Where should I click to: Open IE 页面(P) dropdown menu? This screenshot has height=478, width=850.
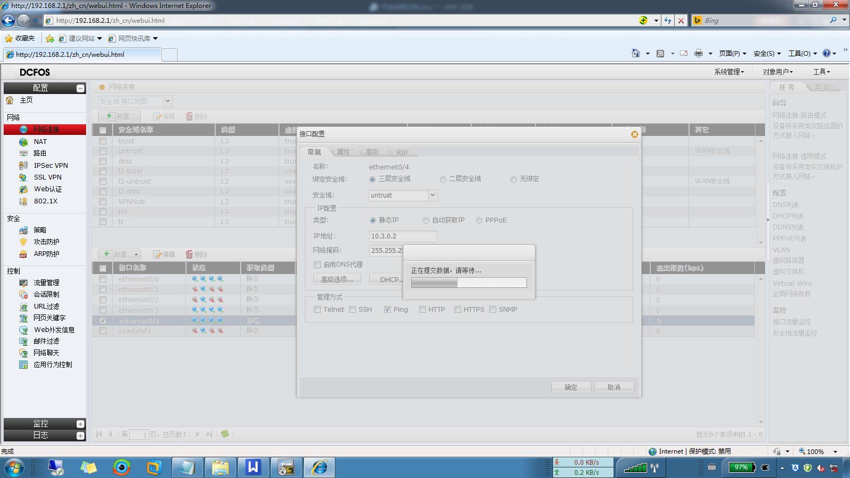click(x=733, y=53)
